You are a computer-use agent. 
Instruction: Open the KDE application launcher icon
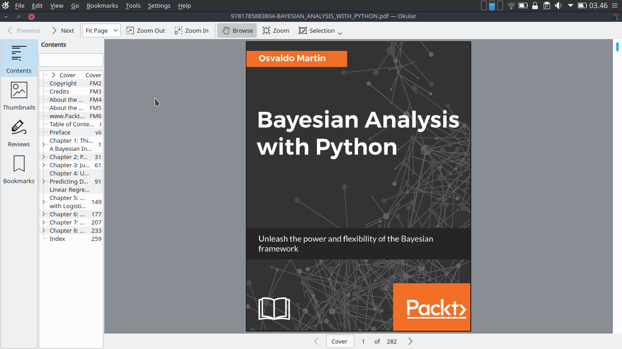(5, 5)
